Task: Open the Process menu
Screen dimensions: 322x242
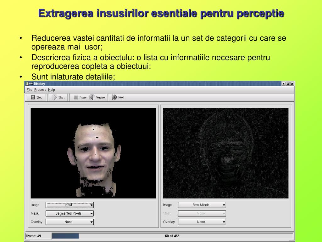Action: tap(40, 90)
